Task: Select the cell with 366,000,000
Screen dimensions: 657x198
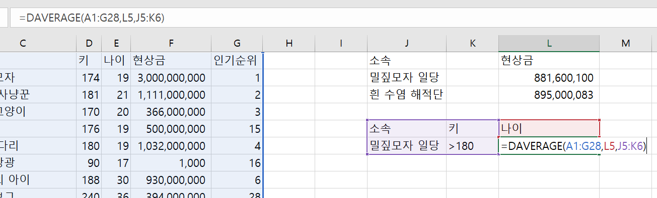Action: tap(171, 112)
